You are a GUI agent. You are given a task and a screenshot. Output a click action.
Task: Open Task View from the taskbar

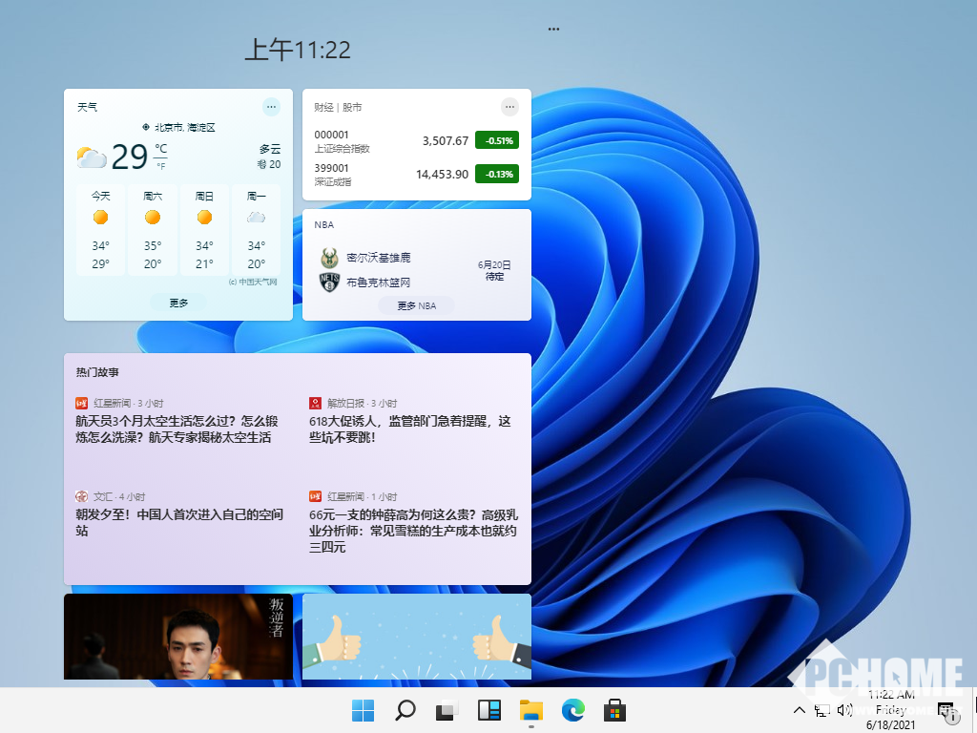[447, 710]
